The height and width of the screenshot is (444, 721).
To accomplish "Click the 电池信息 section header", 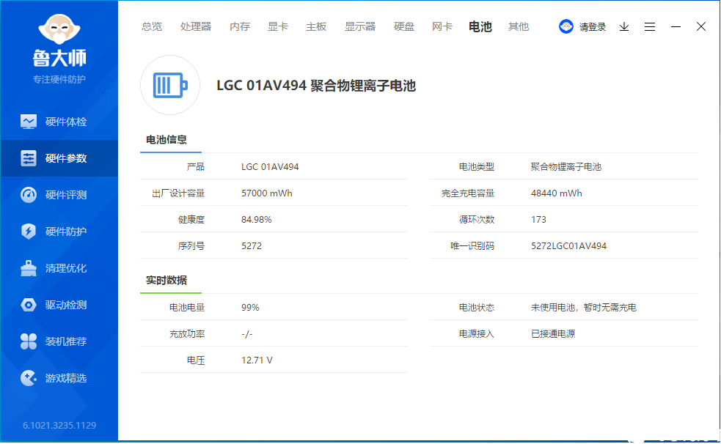I will (x=166, y=140).
